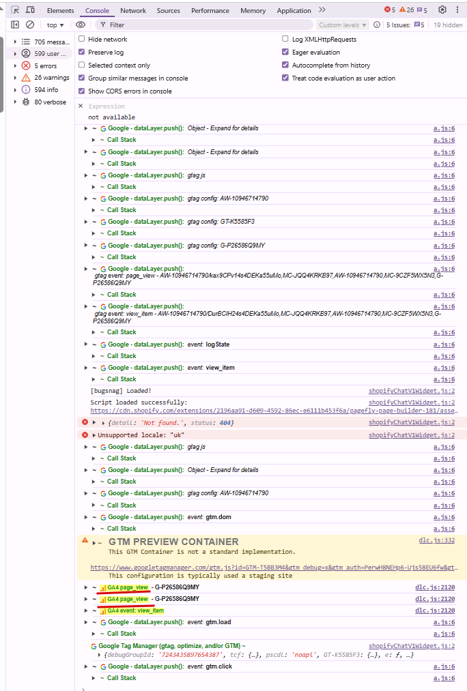Uncheck Autocomplete from history

click(x=285, y=65)
